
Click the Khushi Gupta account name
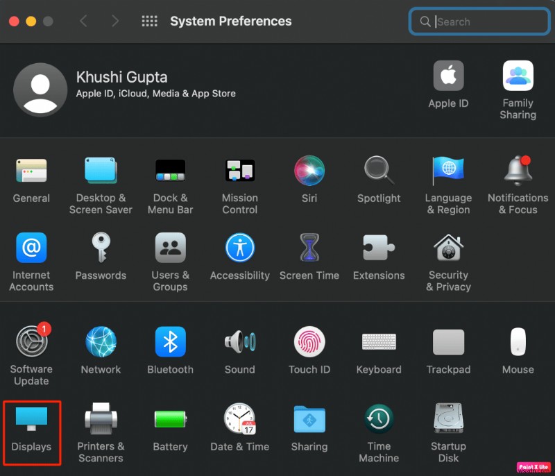122,77
